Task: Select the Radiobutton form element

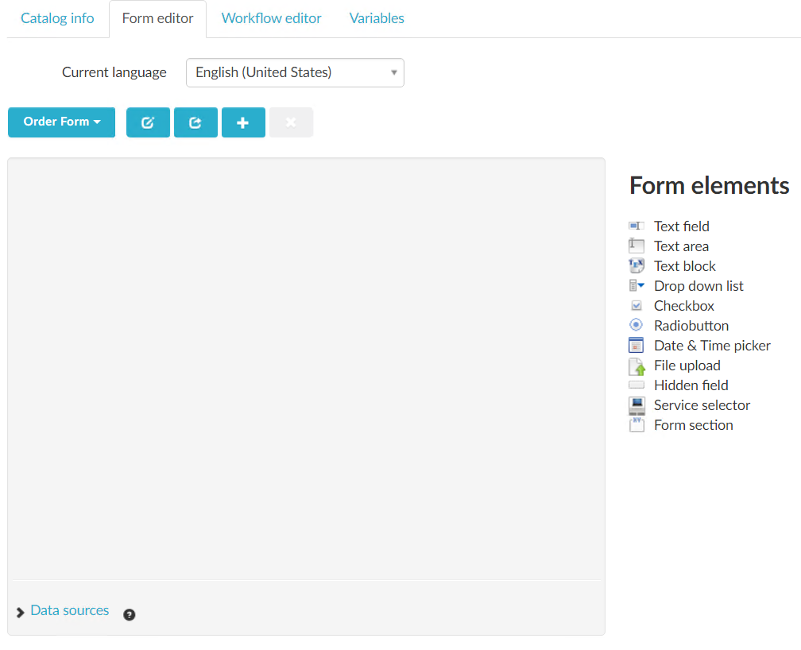Action: pyautogui.click(x=691, y=326)
